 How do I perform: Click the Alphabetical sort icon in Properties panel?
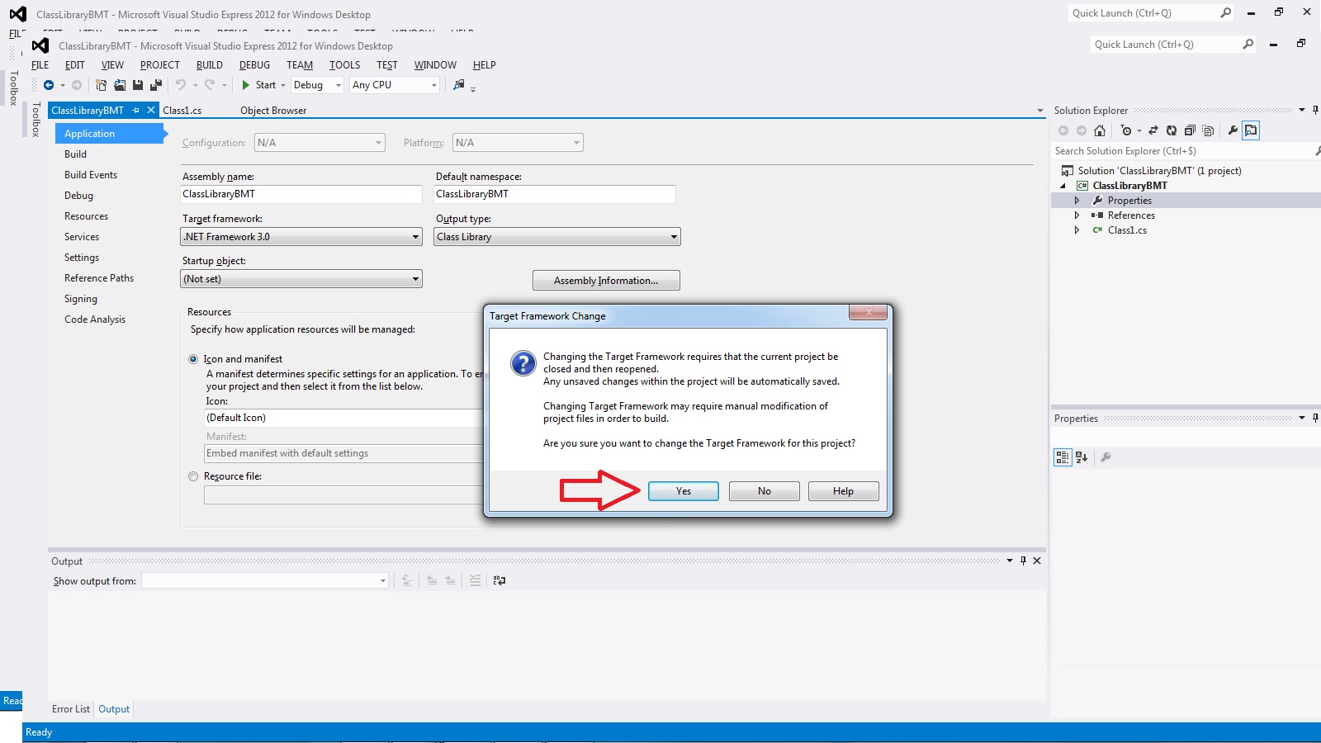[1082, 457]
